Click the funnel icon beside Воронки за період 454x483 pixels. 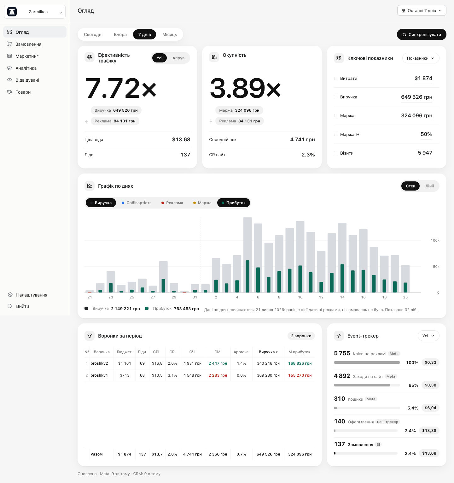pos(90,336)
